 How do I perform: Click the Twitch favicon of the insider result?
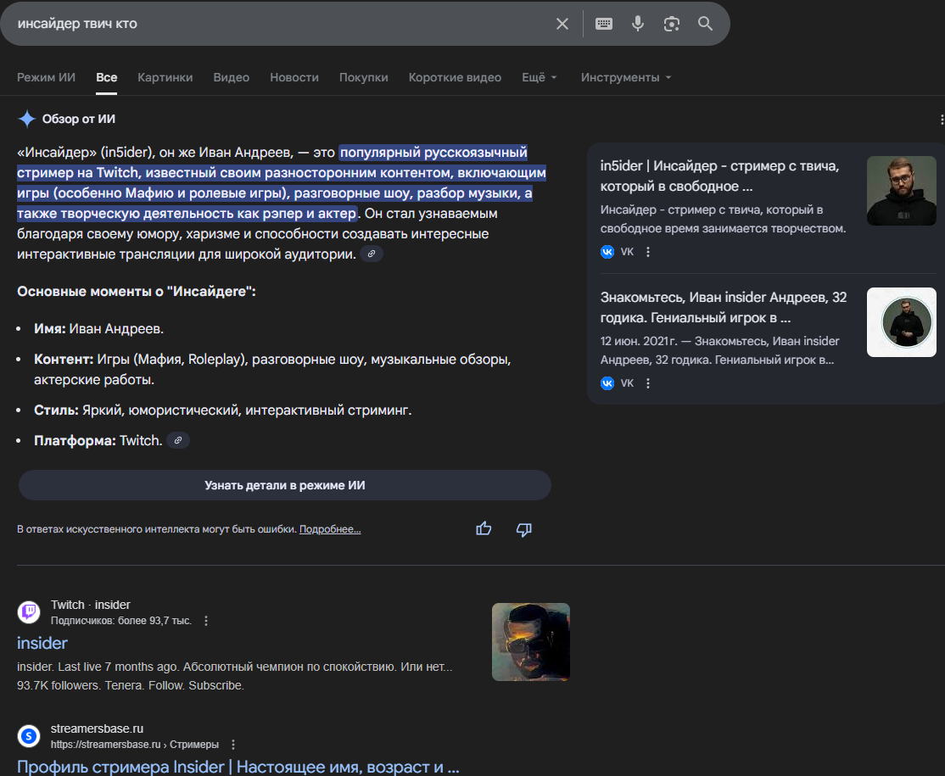tap(28, 612)
